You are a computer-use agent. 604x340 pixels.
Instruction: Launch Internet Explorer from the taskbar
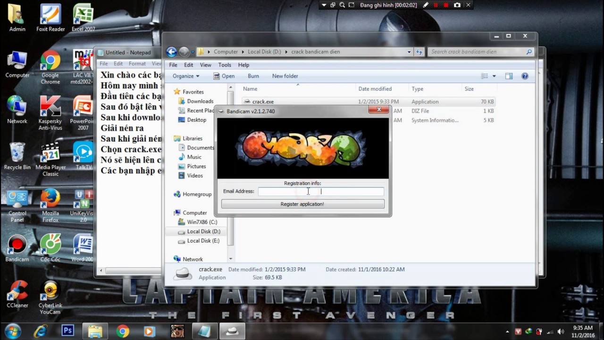(x=41, y=331)
